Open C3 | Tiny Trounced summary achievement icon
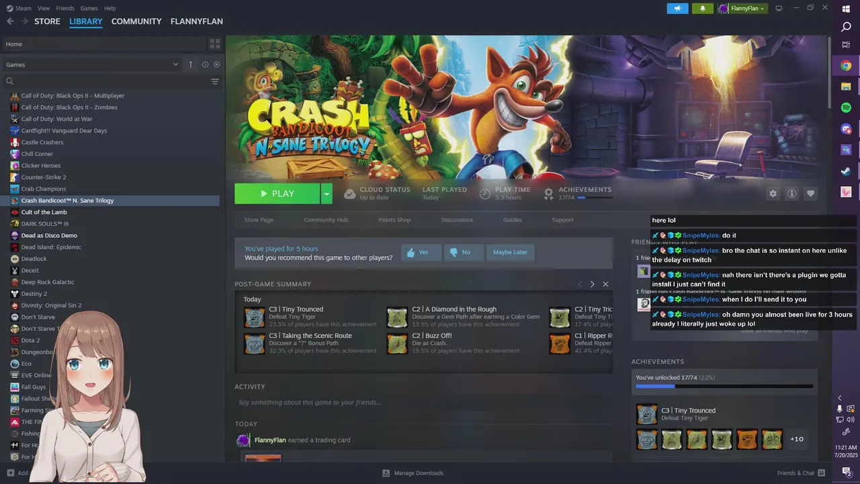The height and width of the screenshot is (484, 860). pos(255,317)
